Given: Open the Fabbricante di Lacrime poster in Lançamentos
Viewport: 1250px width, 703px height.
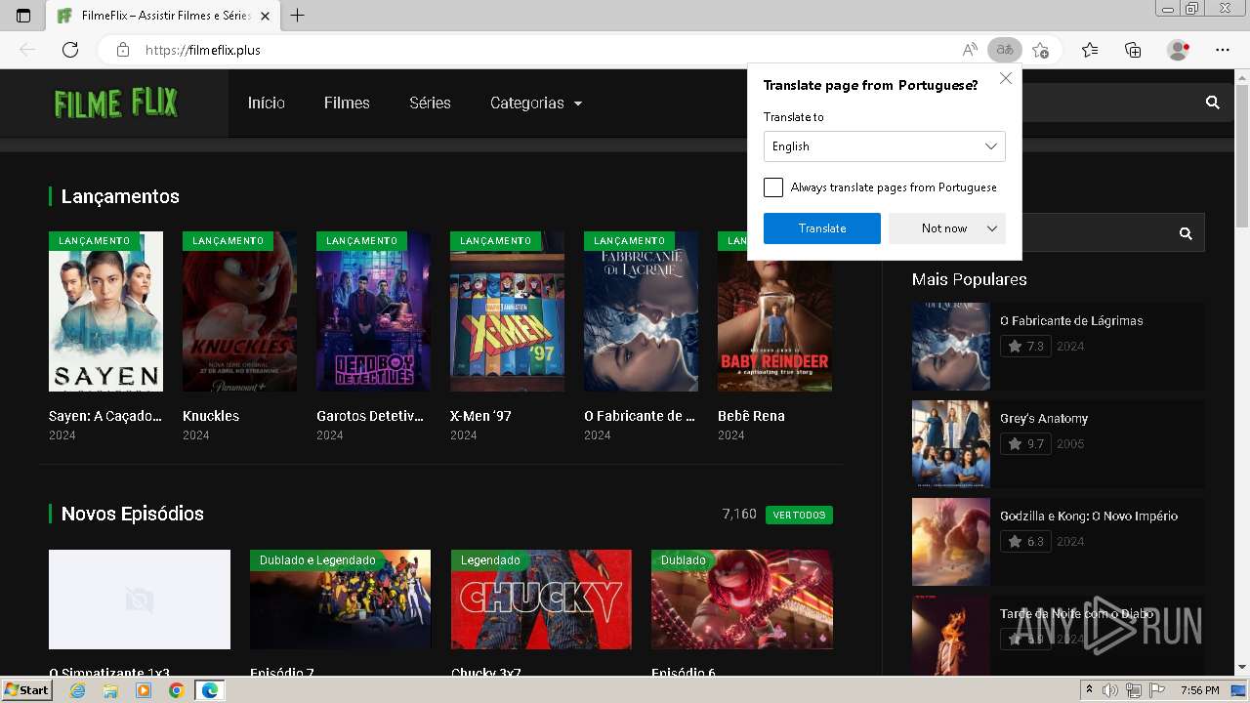Looking at the screenshot, I should [641, 311].
